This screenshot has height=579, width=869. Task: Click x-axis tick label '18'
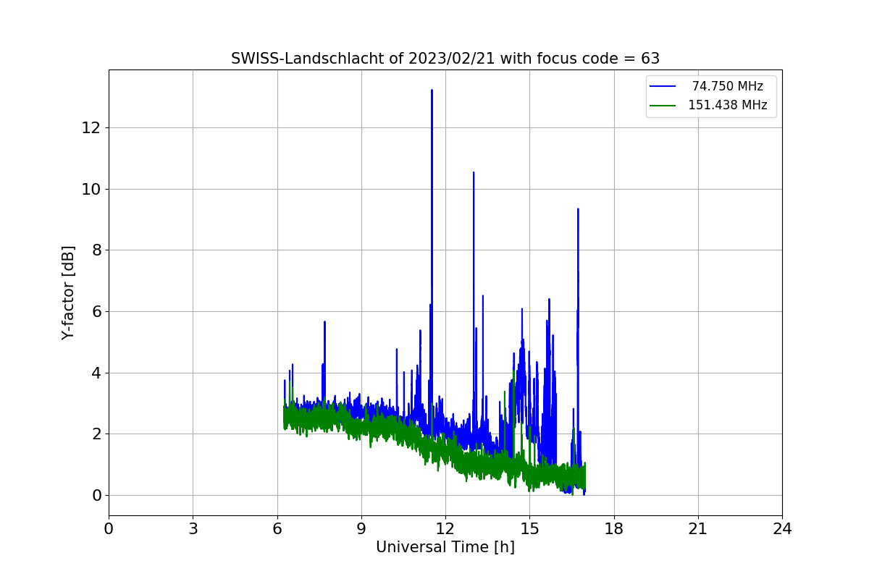(614, 529)
